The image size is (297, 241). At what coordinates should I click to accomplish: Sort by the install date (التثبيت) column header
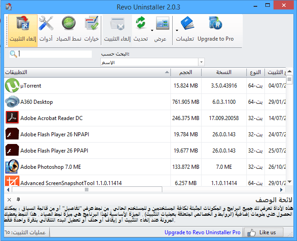pos(275,72)
